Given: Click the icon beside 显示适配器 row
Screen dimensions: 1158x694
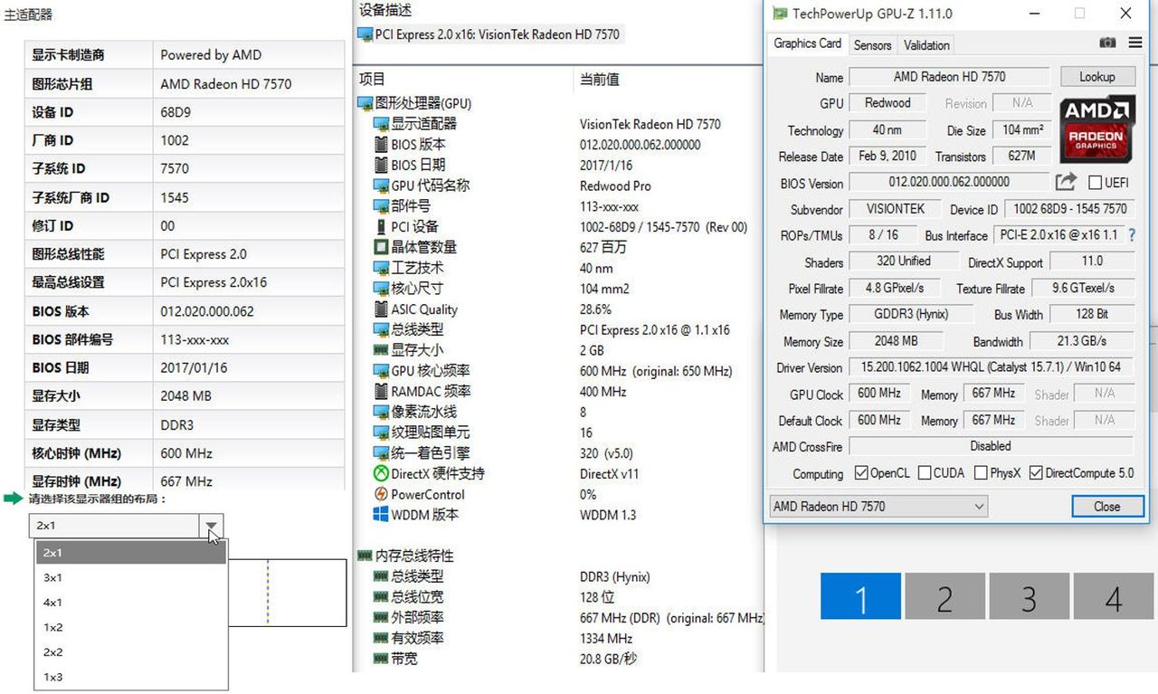Looking at the screenshot, I should pos(381,124).
